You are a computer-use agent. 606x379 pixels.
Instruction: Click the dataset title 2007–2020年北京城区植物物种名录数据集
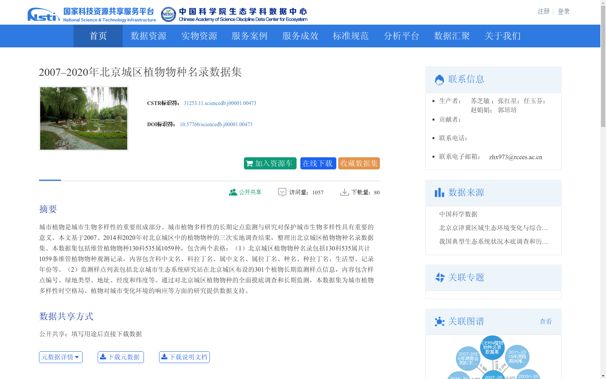tap(141, 72)
